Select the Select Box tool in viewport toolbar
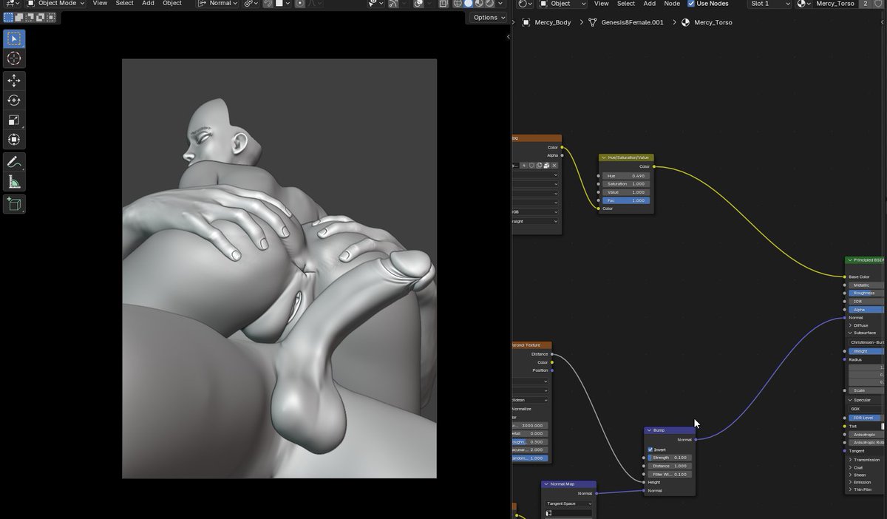887x519 pixels. (13, 38)
